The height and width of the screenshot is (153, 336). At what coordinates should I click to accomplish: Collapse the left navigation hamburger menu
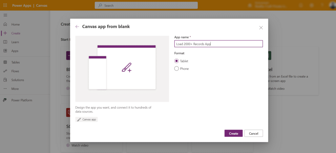click(5, 15)
